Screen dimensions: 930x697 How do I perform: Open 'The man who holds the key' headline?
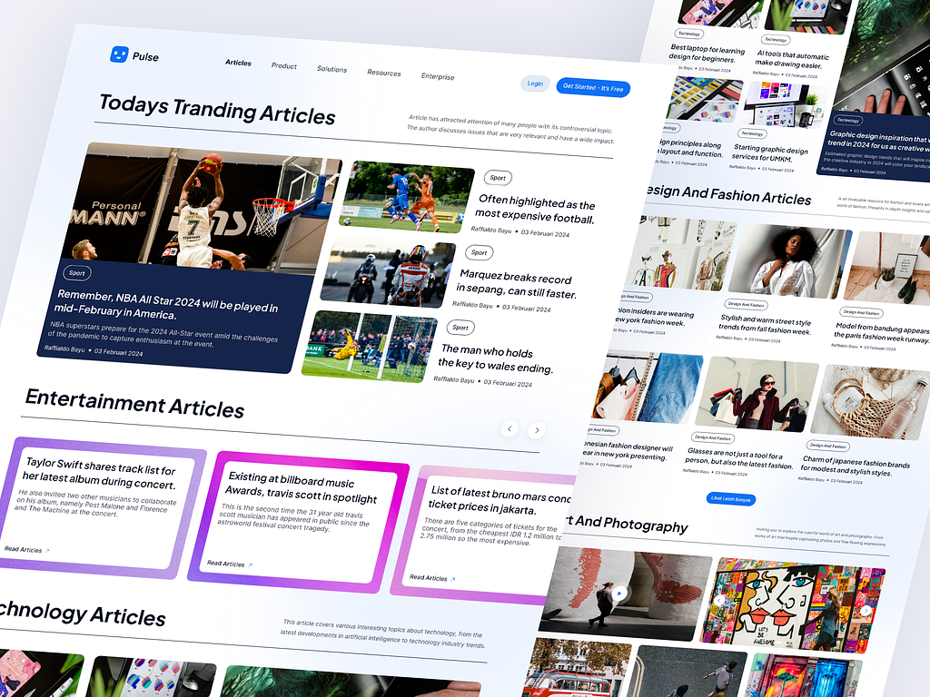pos(496,359)
